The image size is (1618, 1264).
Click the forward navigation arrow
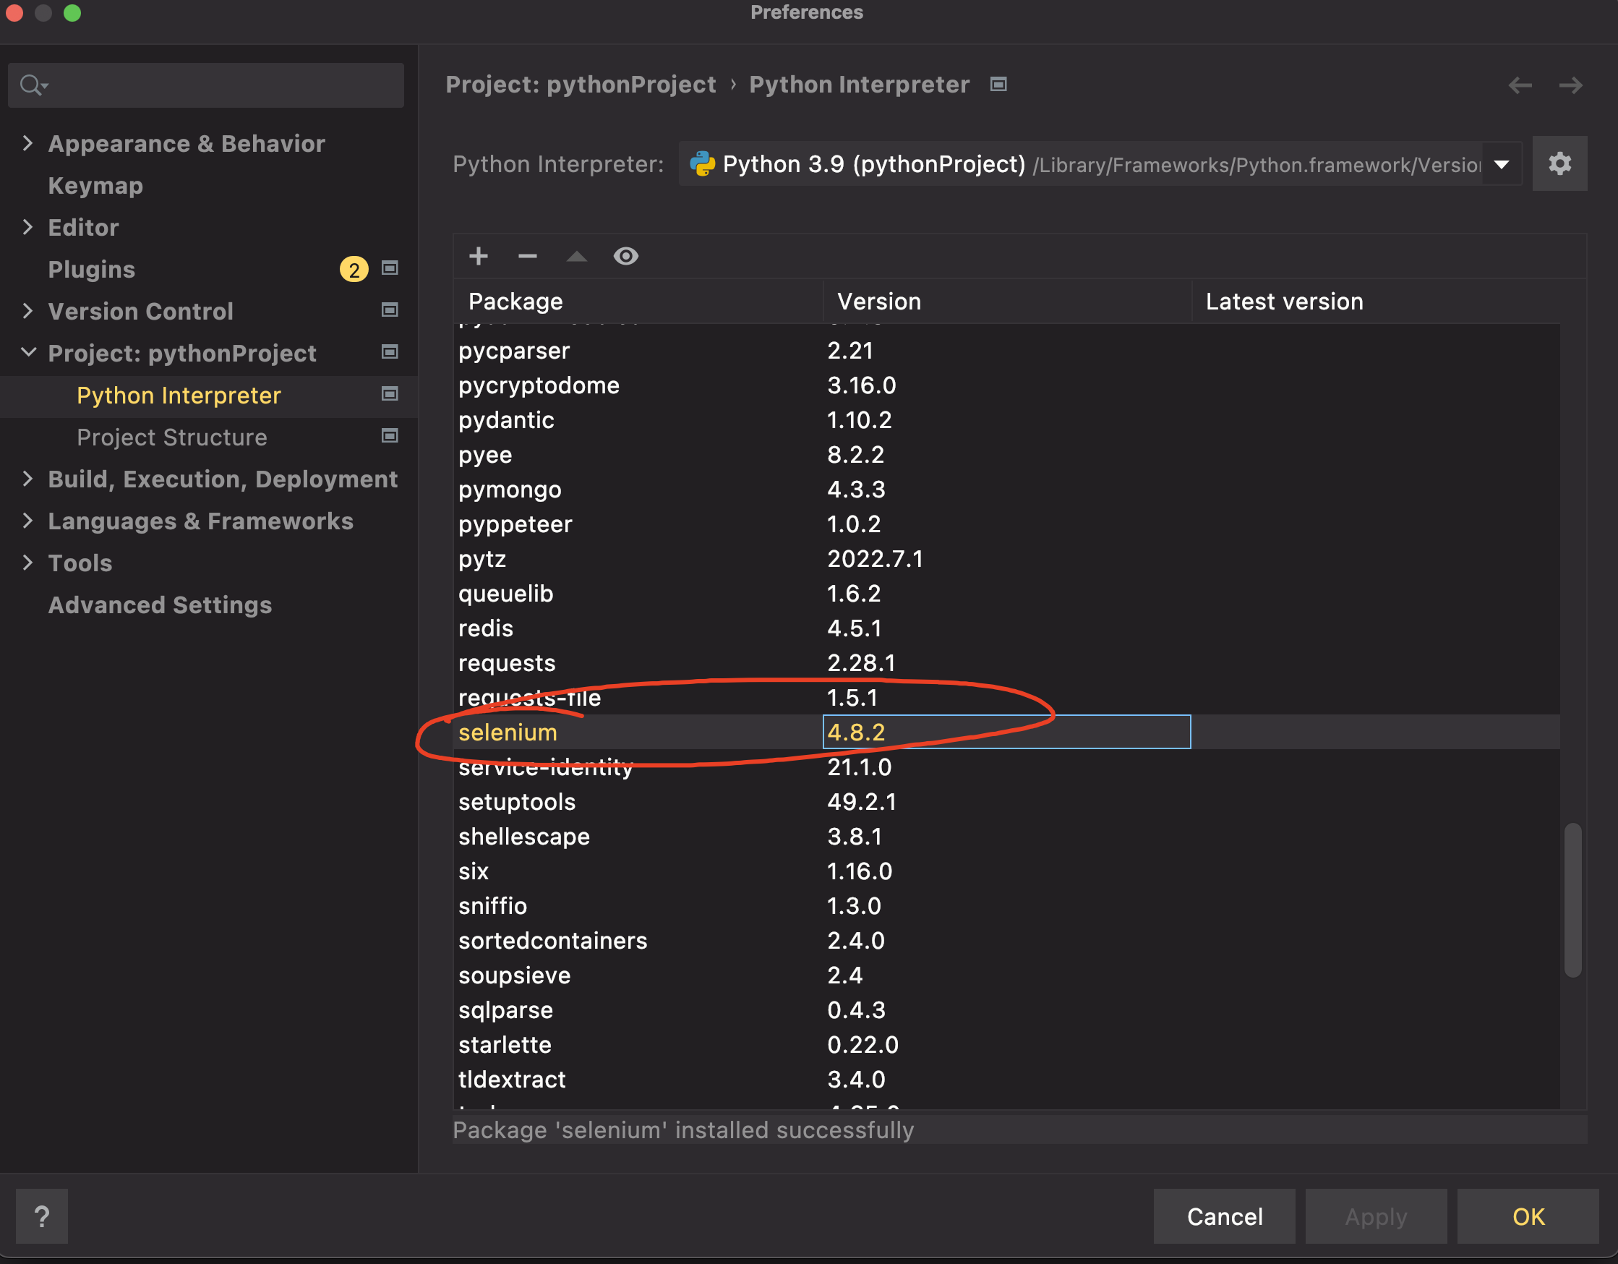[1570, 85]
